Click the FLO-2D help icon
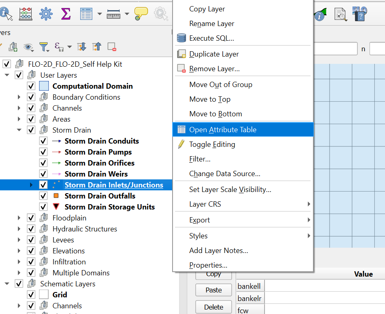Image resolution: width=385 pixels, height=314 pixels. pyautogui.click(x=360, y=13)
